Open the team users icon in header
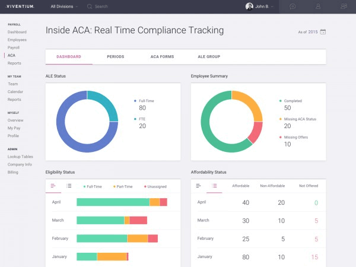Image resolution: width=356 pixels, height=267 pixels. point(344,7)
